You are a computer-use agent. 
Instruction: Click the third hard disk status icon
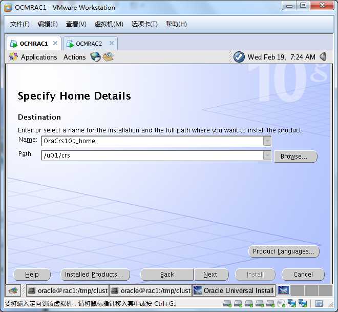point(249,304)
